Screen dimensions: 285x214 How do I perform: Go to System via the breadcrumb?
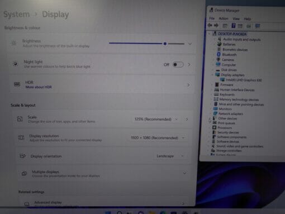pyautogui.click(x=17, y=15)
